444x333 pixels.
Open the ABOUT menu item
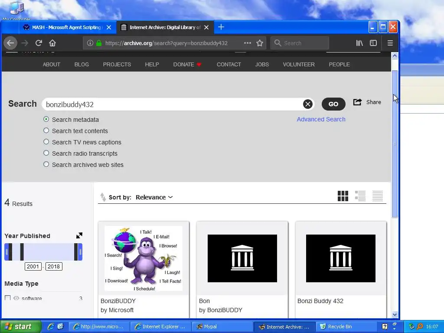click(x=51, y=65)
